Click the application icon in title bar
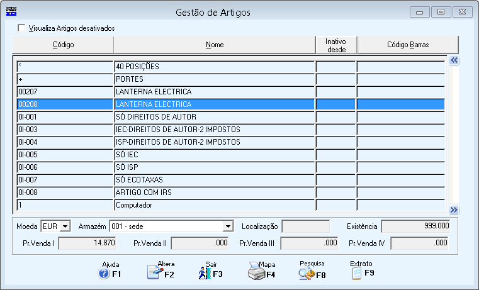This screenshot has width=479, height=290. coord(11,11)
